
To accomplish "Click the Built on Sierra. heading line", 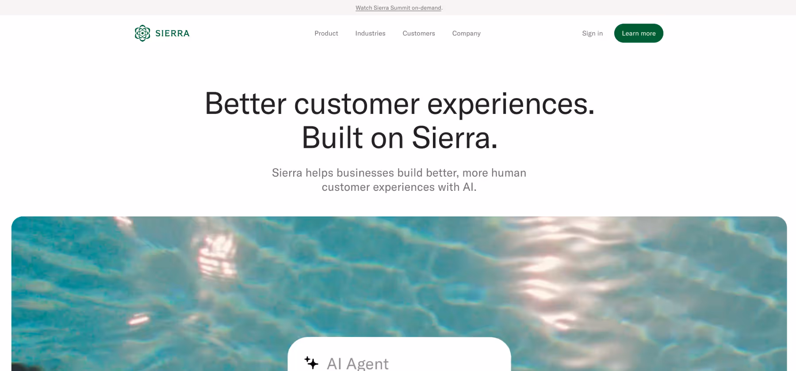I will pos(400,138).
